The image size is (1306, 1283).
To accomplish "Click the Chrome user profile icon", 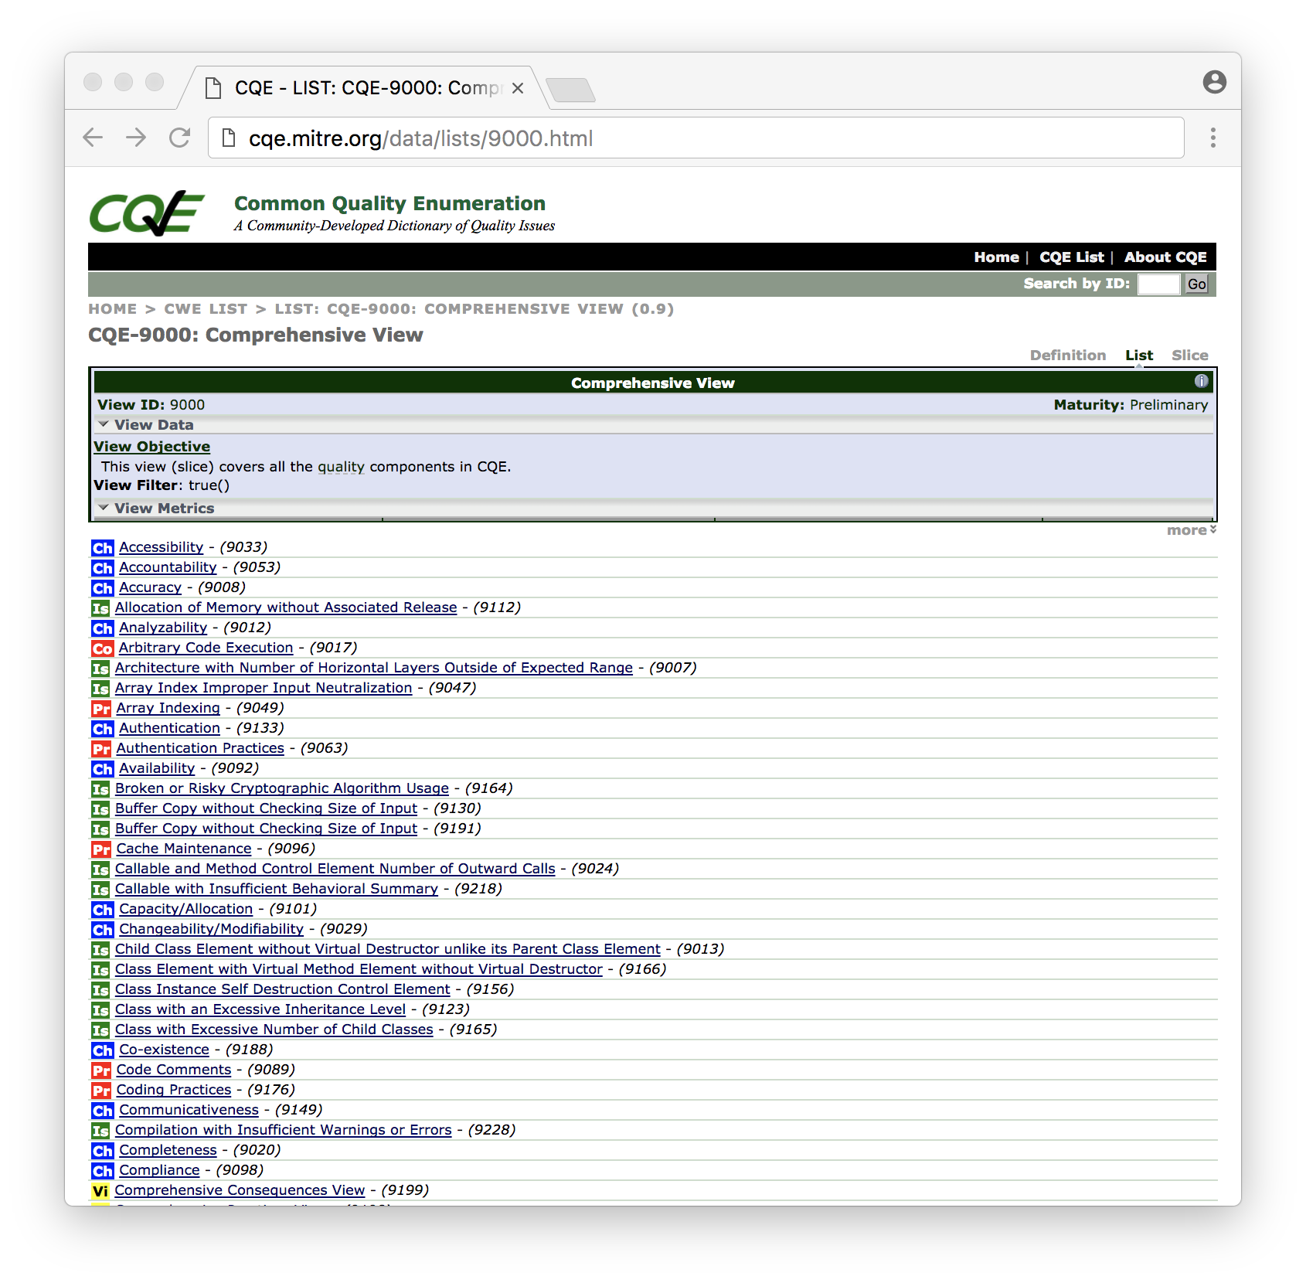I will tap(1214, 82).
